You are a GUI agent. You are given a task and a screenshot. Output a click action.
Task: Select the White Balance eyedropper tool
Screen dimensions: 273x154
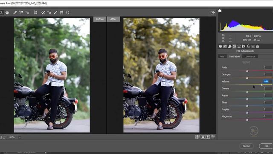pyautogui.click(x=15, y=12)
